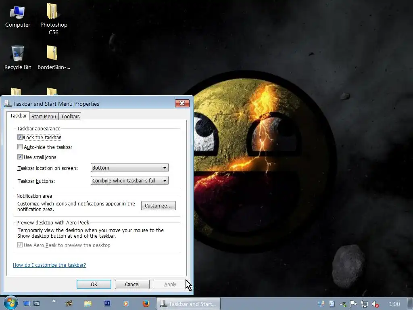
Task: Click the OK button
Action: click(x=94, y=285)
